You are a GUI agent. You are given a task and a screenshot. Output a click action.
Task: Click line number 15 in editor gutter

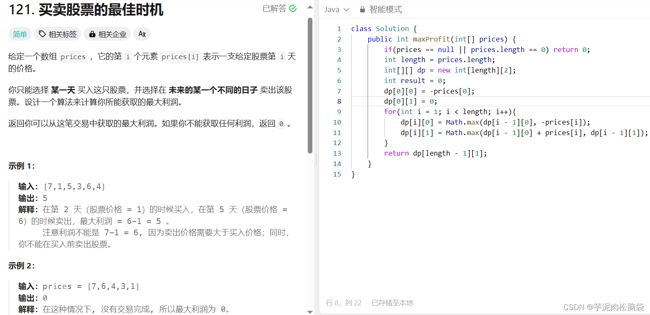(337, 174)
